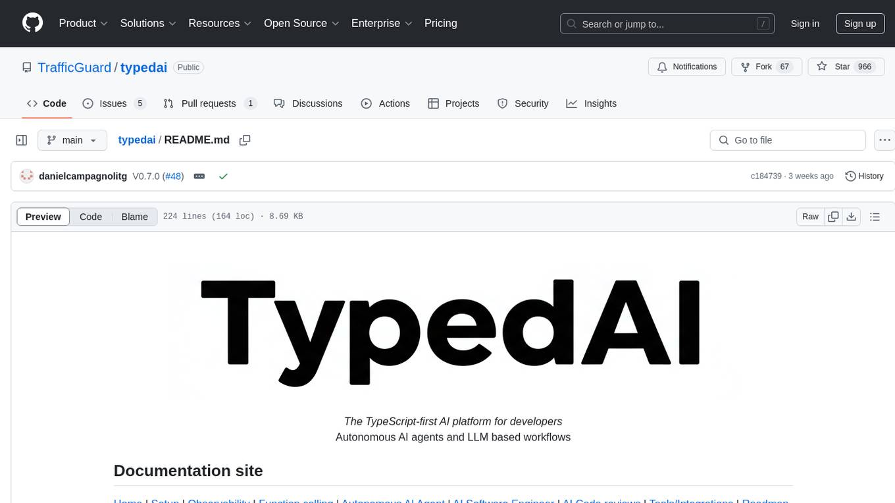Switch to the Code view
The height and width of the screenshot is (503, 895).
coord(91,217)
